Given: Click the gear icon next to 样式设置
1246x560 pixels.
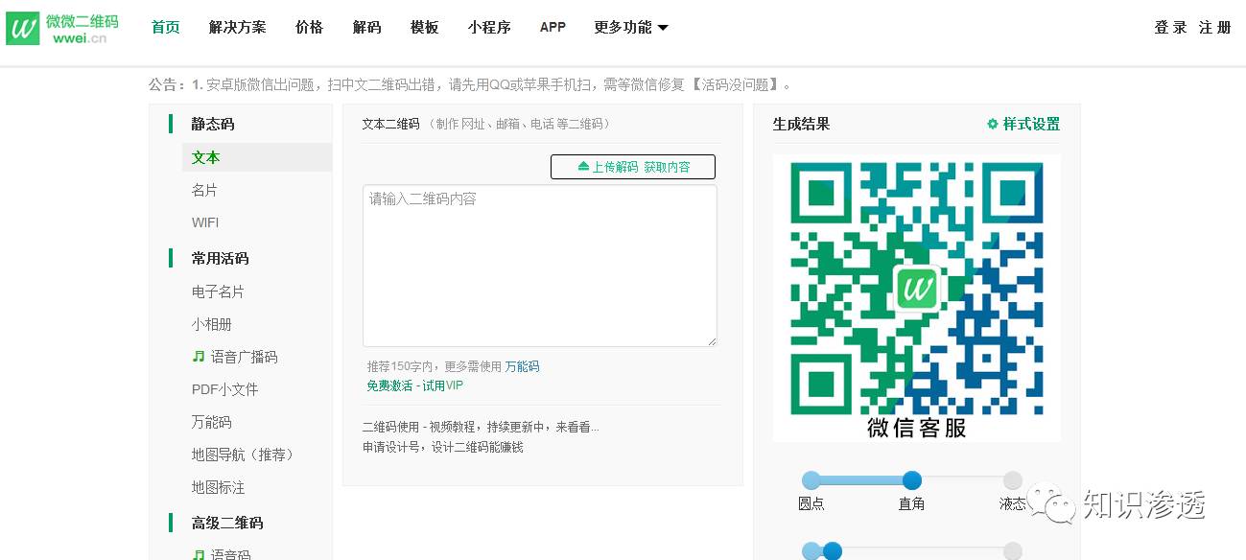Looking at the screenshot, I should 993,124.
